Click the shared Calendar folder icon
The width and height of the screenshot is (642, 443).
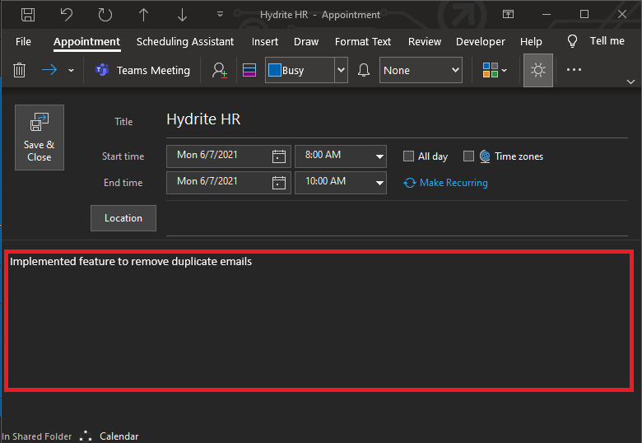(86, 436)
